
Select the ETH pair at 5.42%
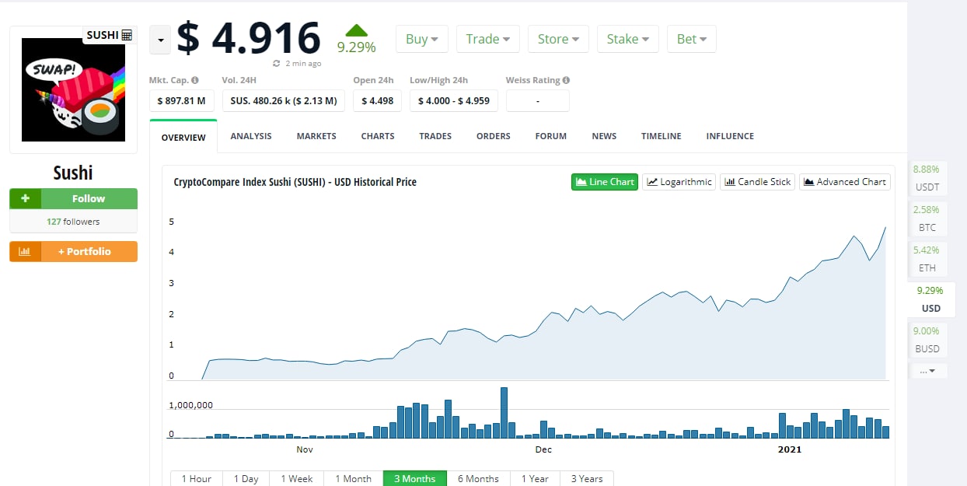tap(927, 258)
